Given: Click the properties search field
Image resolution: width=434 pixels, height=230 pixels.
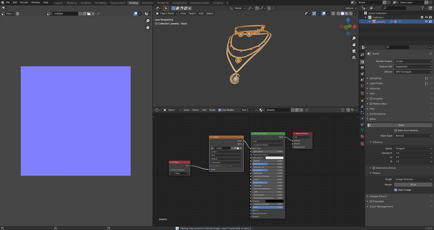Looking at the screenshot, I should (x=397, y=47).
